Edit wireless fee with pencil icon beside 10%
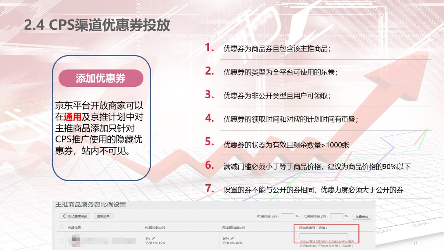The height and width of the screenshot is (250, 445). coord(232,238)
